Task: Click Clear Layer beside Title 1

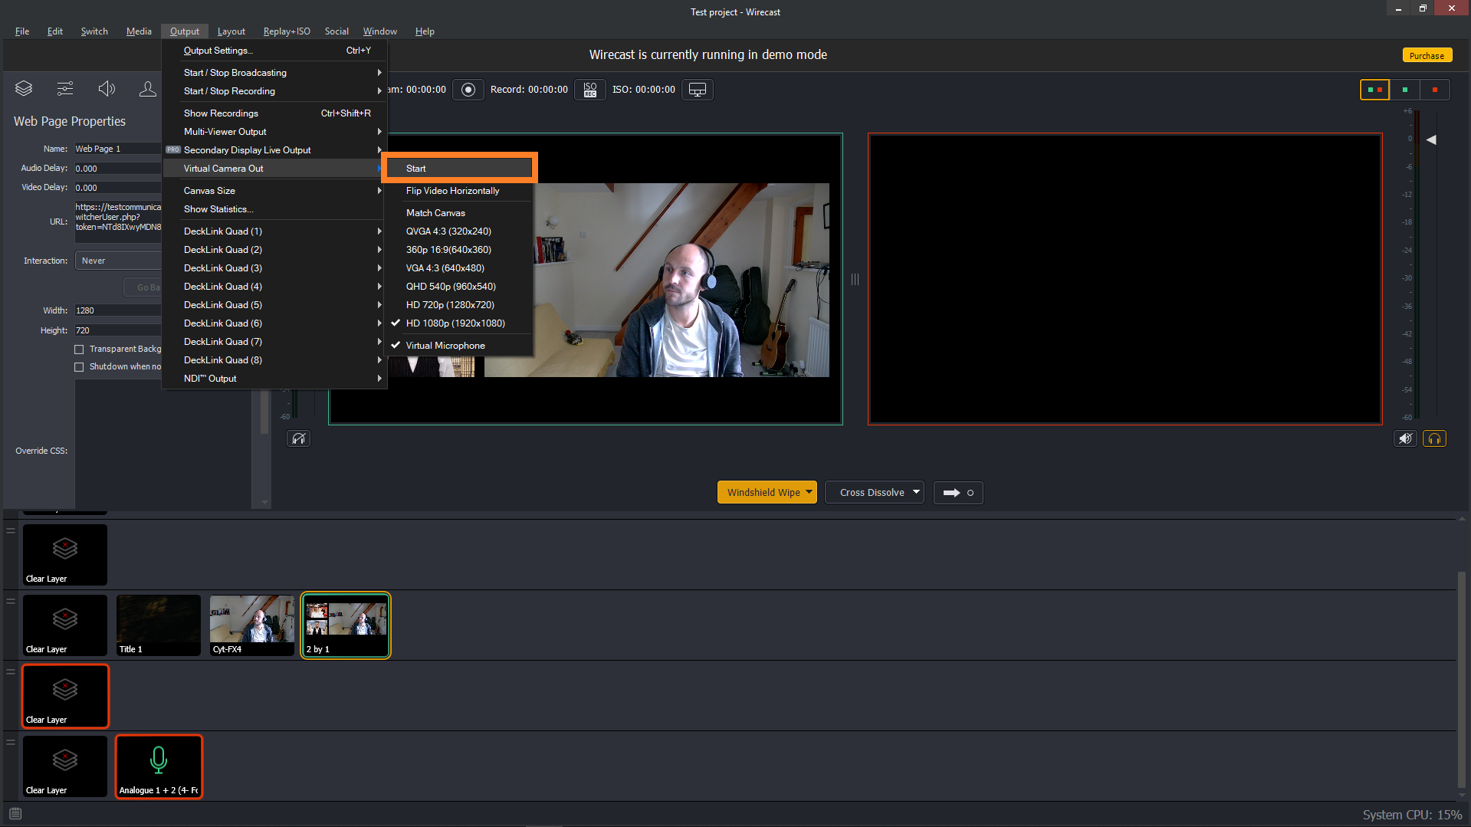Action: [x=65, y=625]
